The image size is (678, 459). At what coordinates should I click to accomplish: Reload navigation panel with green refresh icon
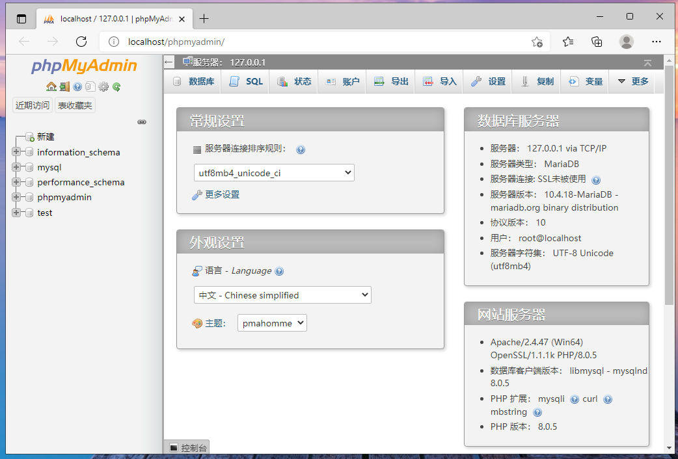click(x=116, y=87)
